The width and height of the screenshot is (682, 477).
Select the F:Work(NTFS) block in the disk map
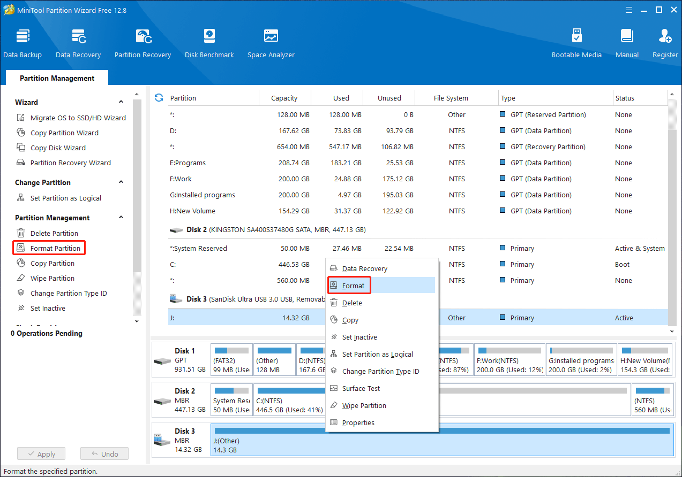[x=509, y=360]
